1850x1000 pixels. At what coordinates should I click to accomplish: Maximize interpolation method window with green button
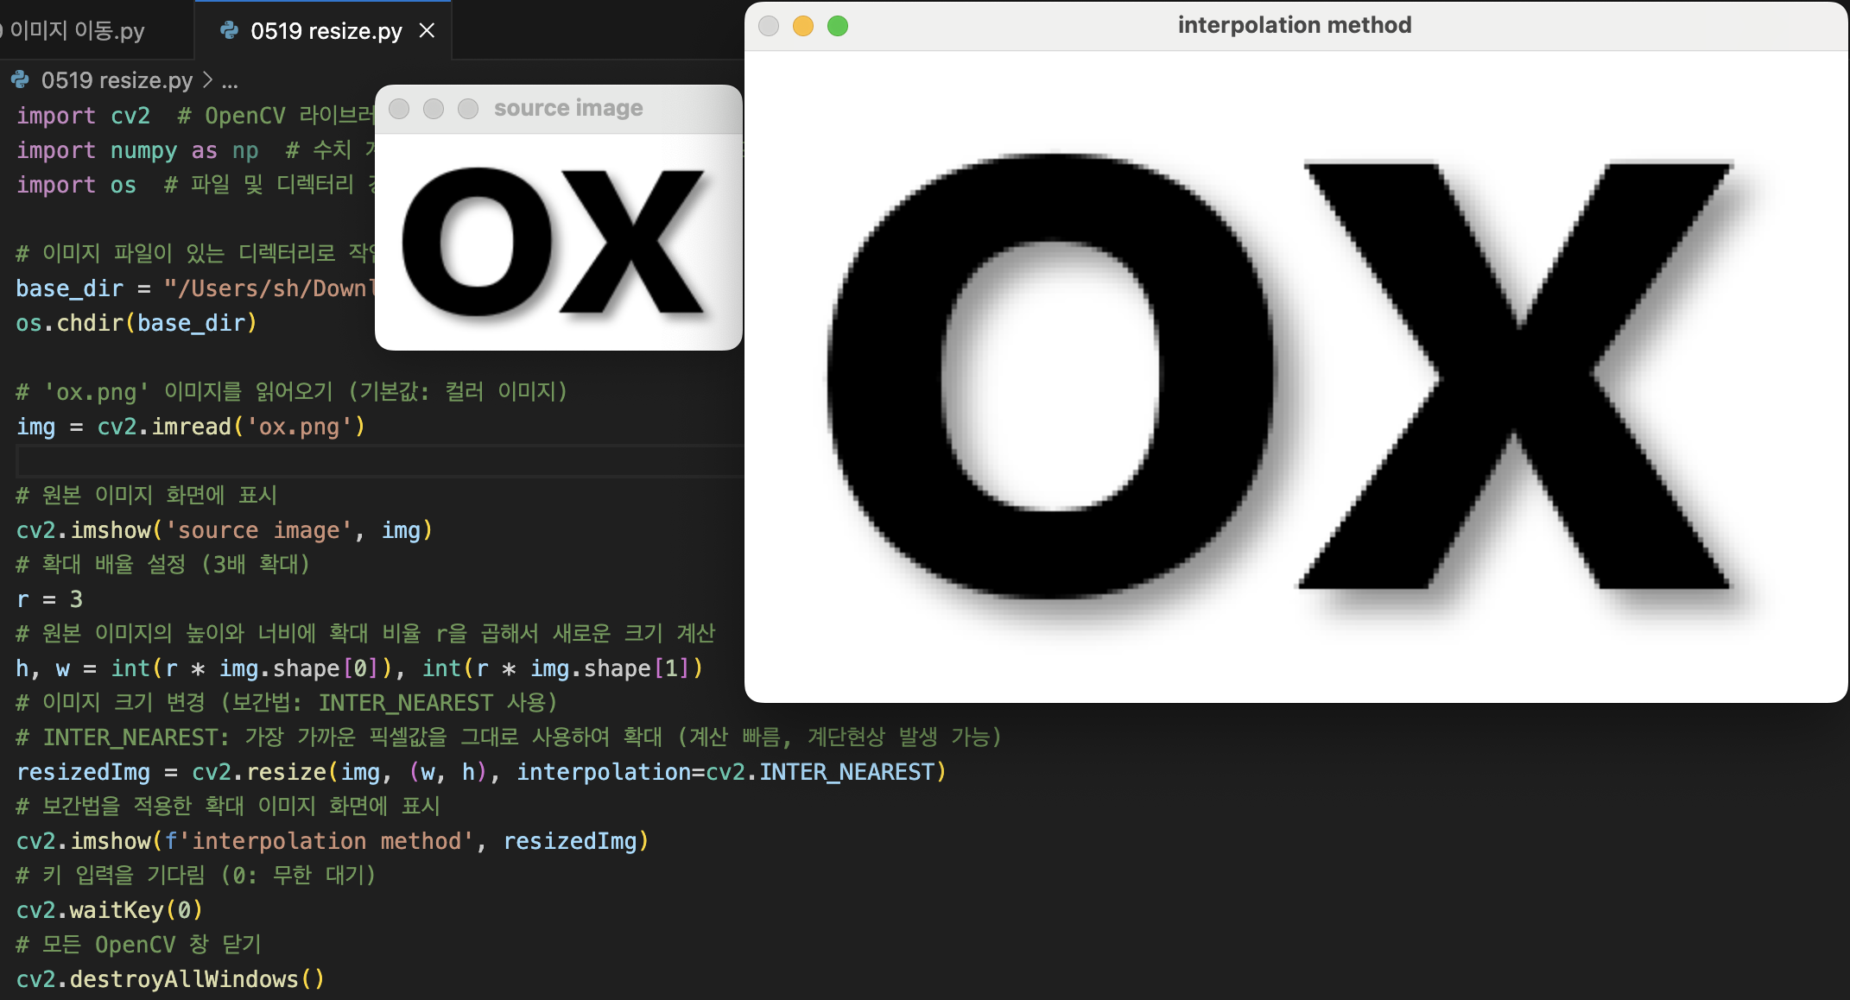coord(837,26)
